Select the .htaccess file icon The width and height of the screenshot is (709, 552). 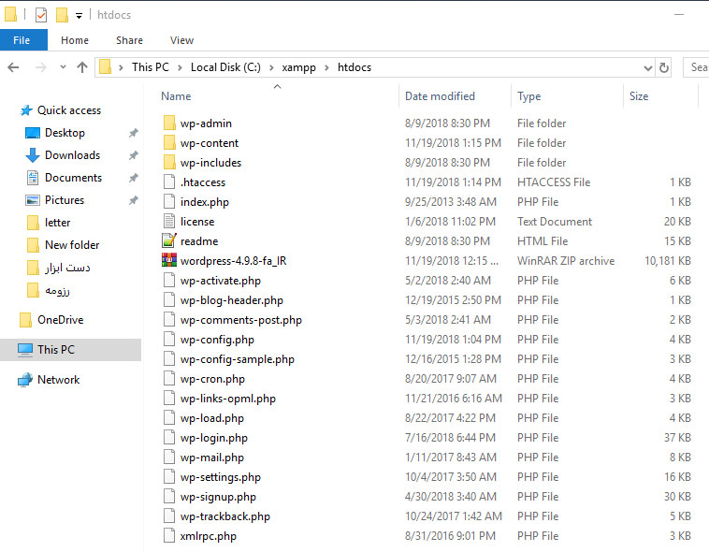pos(169,182)
